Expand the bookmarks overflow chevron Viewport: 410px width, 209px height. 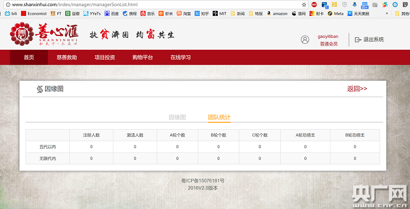click(x=386, y=14)
